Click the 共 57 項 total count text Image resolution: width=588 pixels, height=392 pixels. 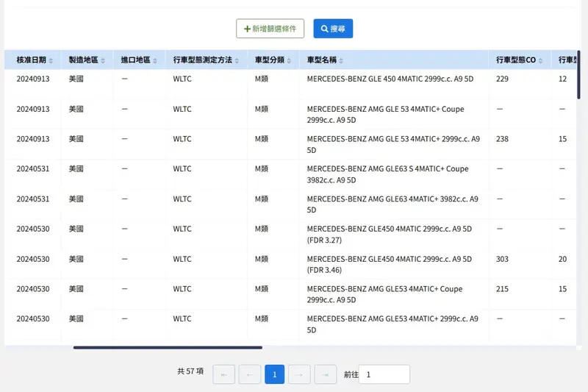[x=190, y=371]
